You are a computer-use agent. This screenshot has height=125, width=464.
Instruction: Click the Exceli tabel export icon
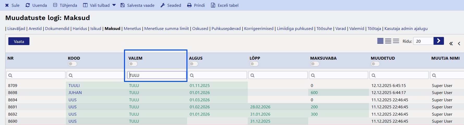click(x=213, y=5)
